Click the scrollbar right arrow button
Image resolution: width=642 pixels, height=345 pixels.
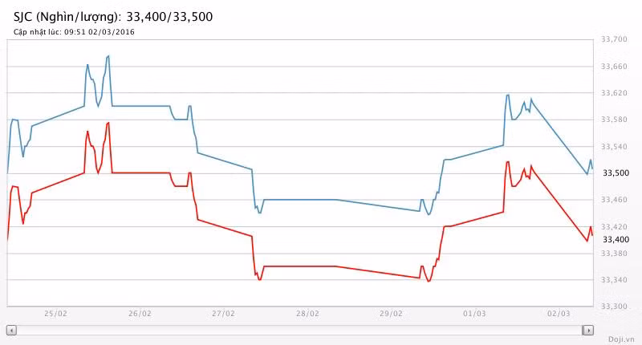(588, 330)
